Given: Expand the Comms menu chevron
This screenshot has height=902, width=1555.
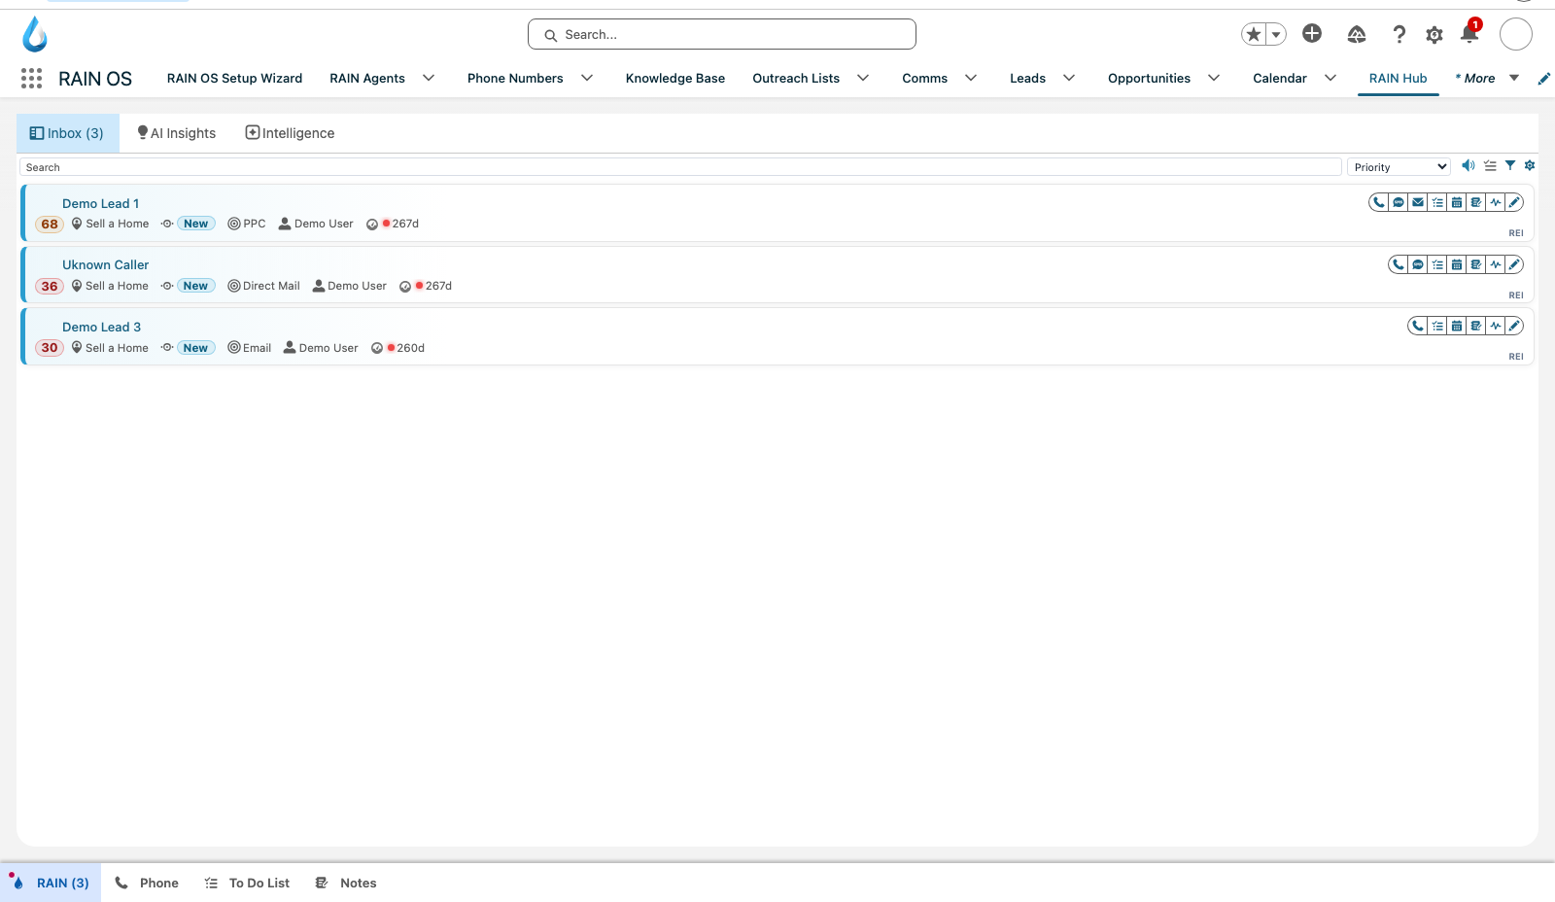Looking at the screenshot, I should coord(971,78).
